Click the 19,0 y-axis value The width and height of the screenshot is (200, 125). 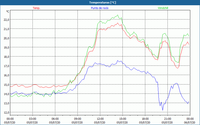pos(6,47)
